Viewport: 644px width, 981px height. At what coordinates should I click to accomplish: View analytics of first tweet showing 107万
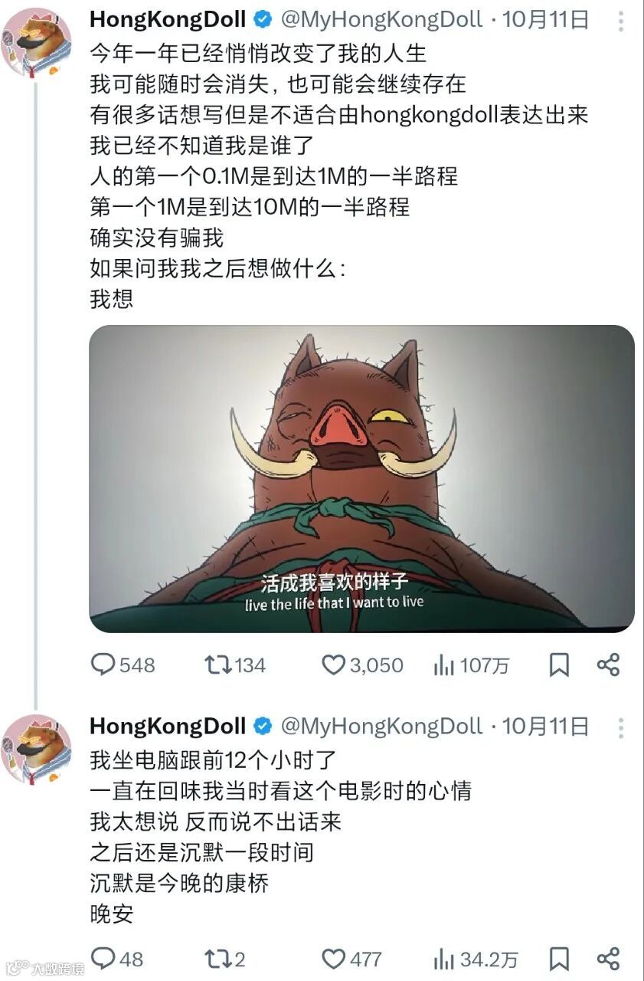click(x=471, y=665)
